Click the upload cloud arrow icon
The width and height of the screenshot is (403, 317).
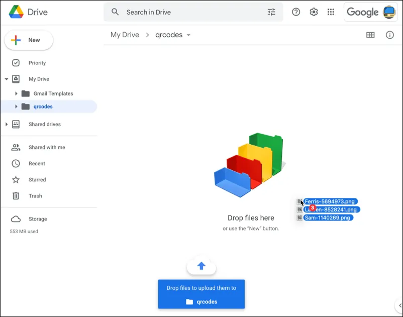click(x=201, y=266)
